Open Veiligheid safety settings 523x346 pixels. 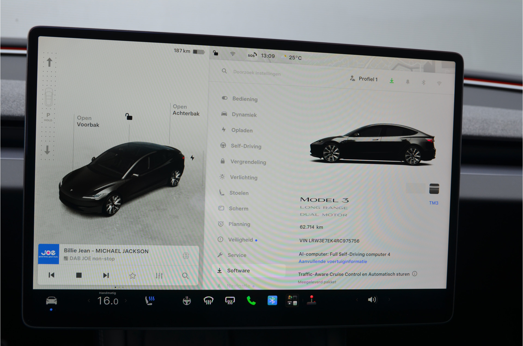(x=237, y=240)
